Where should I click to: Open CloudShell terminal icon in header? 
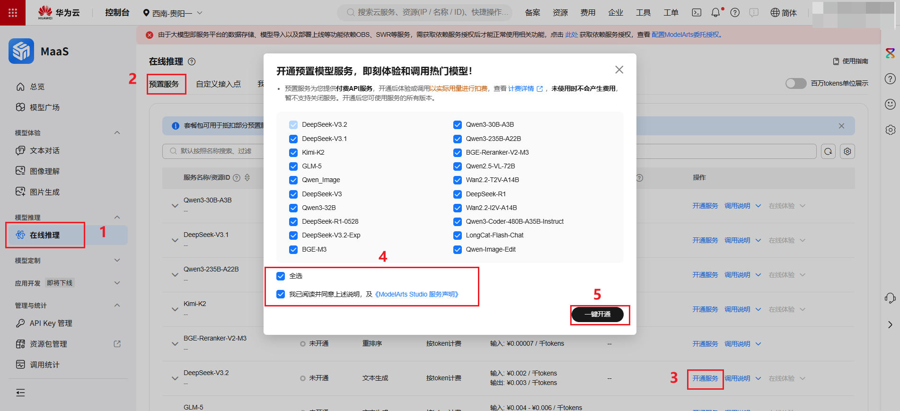tap(697, 13)
